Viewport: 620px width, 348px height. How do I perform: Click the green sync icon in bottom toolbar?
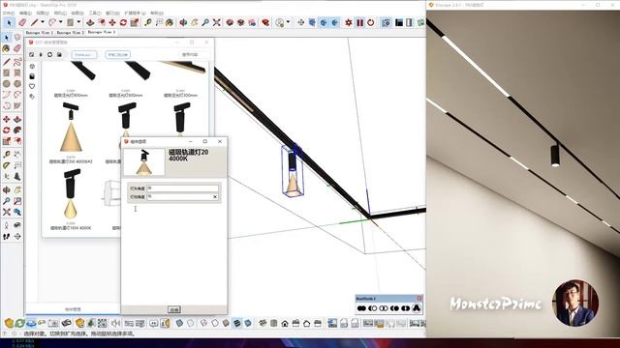click(19, 324)
